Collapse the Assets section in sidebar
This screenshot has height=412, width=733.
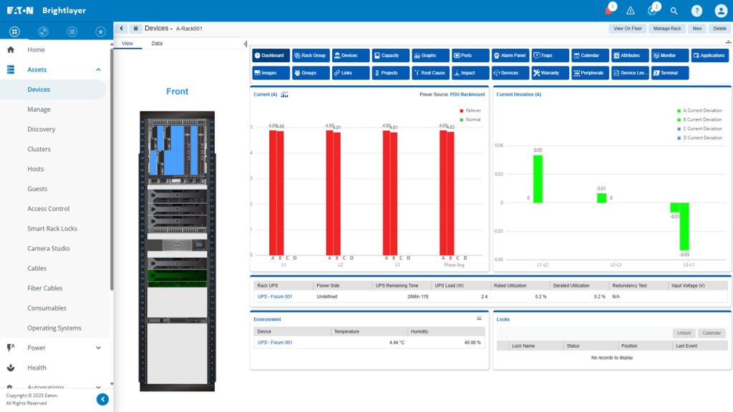(x=98, y=69)
